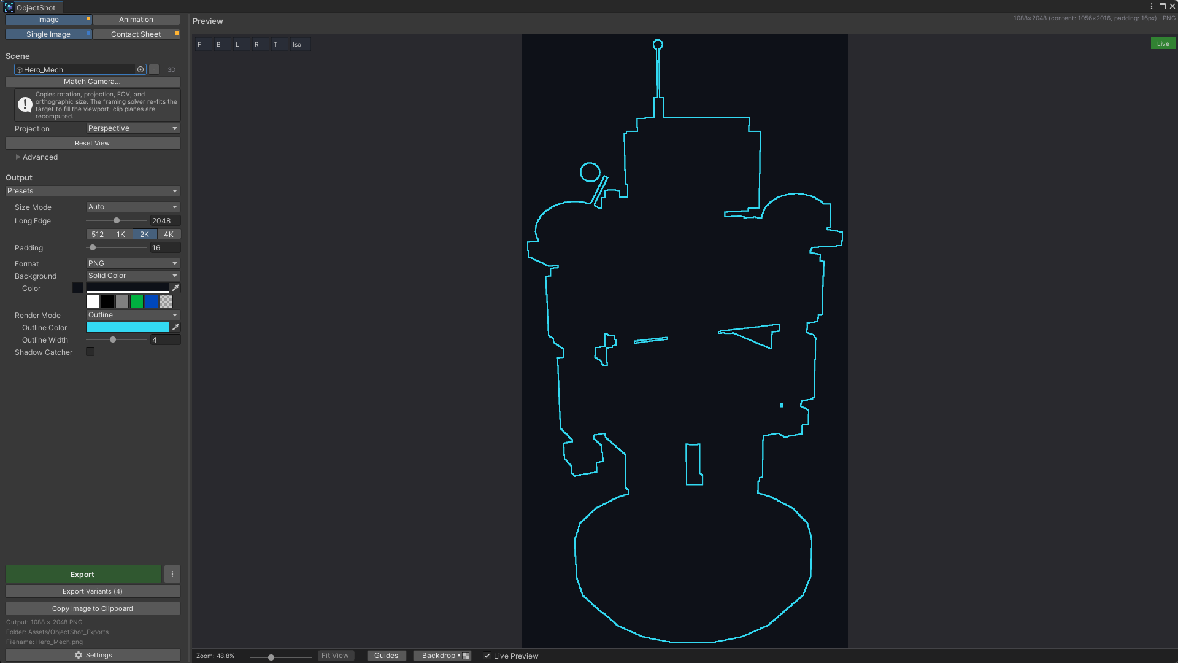Select the 4K long edge option
1178x663 pixels.
coord(169,234)
